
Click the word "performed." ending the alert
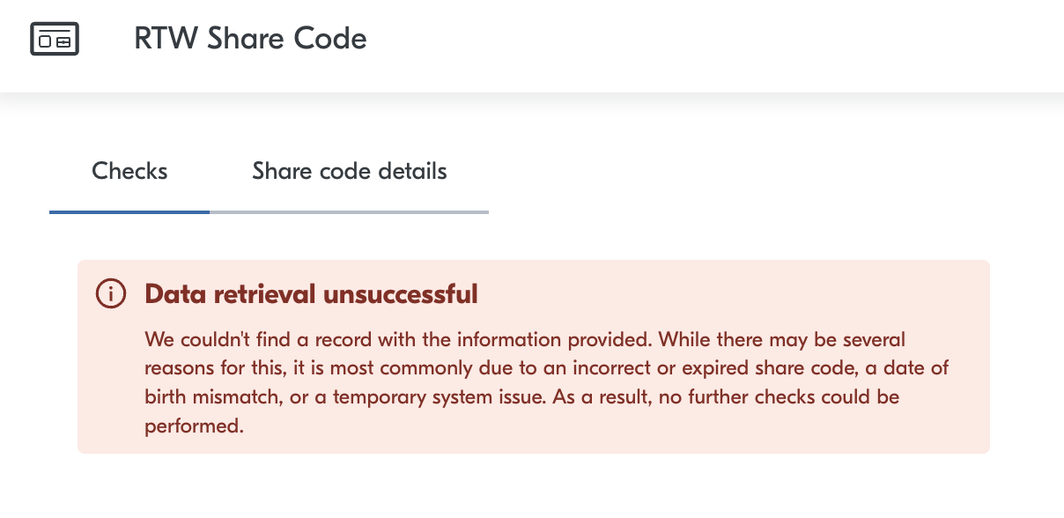(x=193, y=426)
